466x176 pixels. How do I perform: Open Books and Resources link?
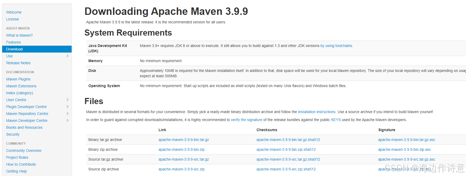[x=24, y=127]
